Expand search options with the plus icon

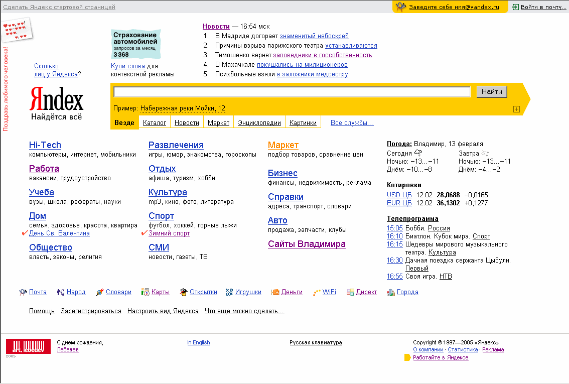[x=516, y=109]
